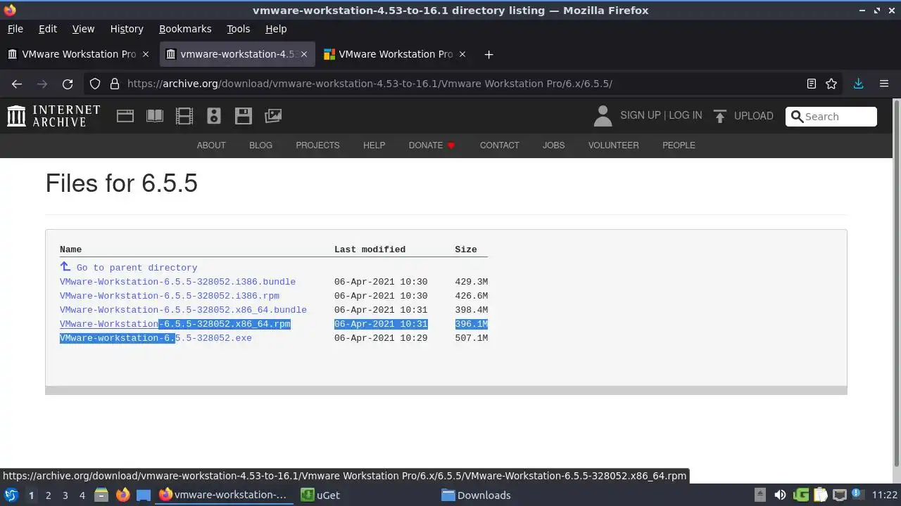Bookmark this page with the star icon
The width and height of the screenshot is (901, 506).
click(x=831, y=84)
